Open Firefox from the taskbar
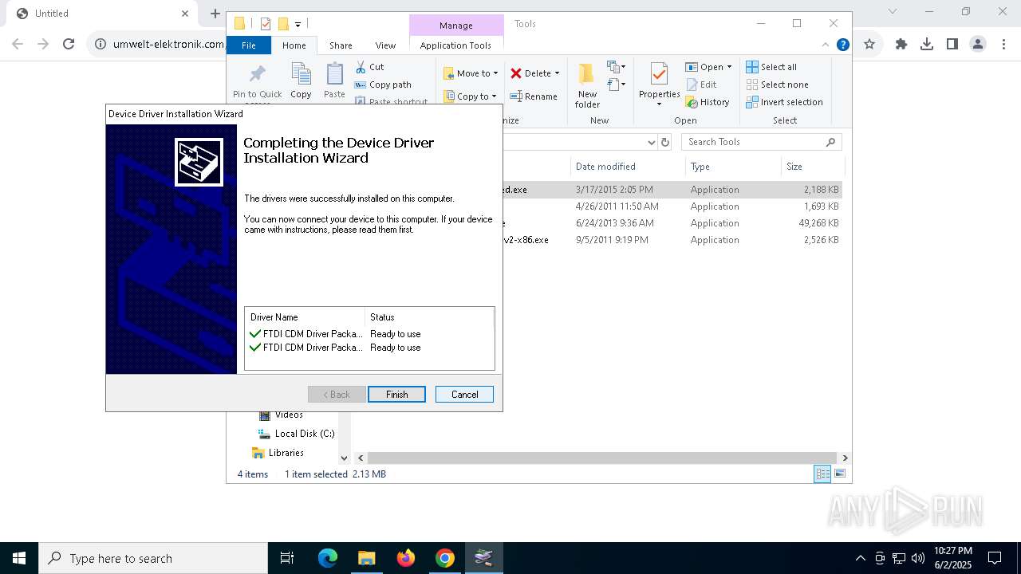Image resolution: width=1021 pixels, height=574 pixels. 406,558
